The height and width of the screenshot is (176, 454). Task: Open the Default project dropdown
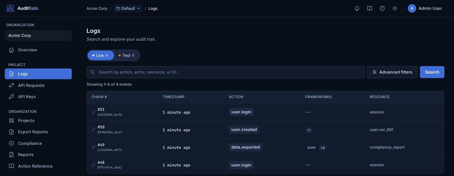tap(128, 8)
